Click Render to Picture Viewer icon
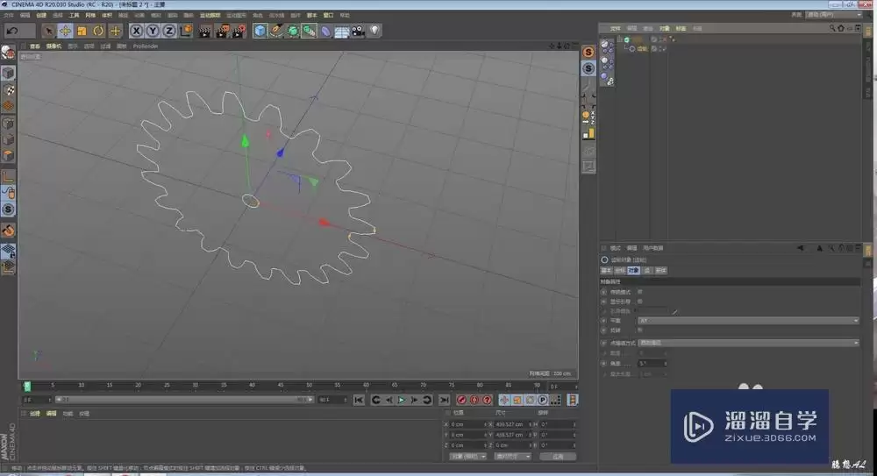The height and width of the screenshot is (476, 877). click(x=222, y=31)
